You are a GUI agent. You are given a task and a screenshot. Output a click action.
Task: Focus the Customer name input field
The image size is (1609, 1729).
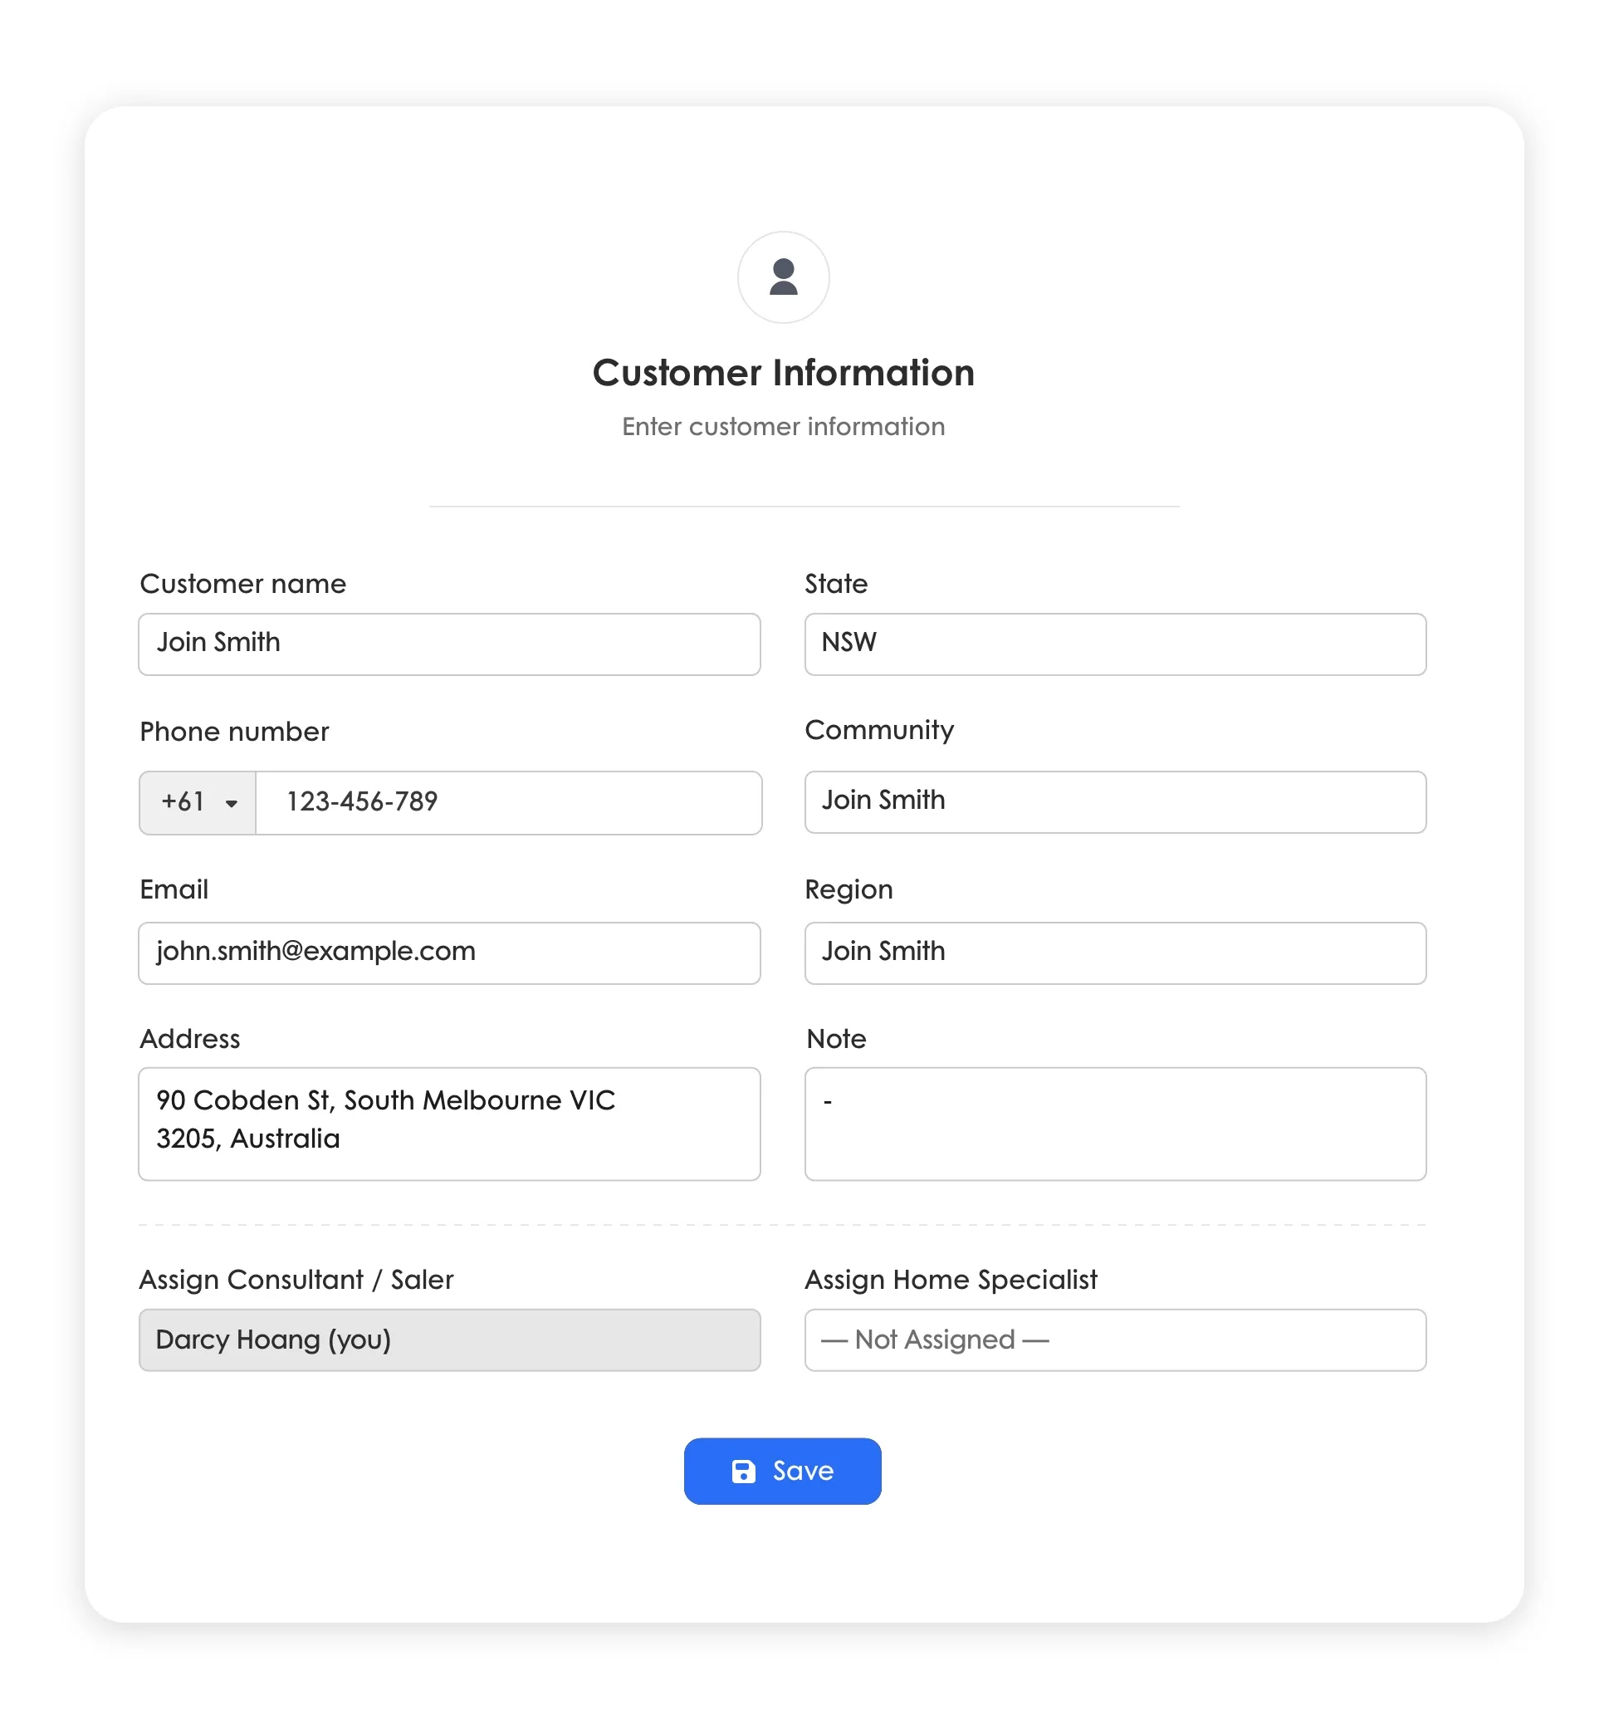[448, 644]
